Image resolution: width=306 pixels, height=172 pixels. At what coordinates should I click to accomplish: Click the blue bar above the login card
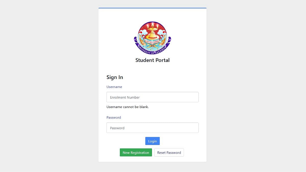click(x=152, y=8)
